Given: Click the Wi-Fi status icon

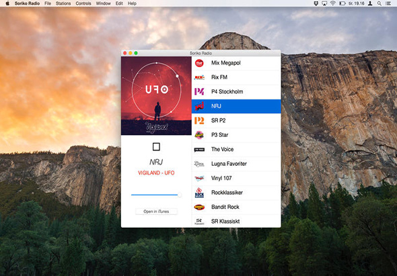Looking at the screenshot, I should (x=332, y=3).
